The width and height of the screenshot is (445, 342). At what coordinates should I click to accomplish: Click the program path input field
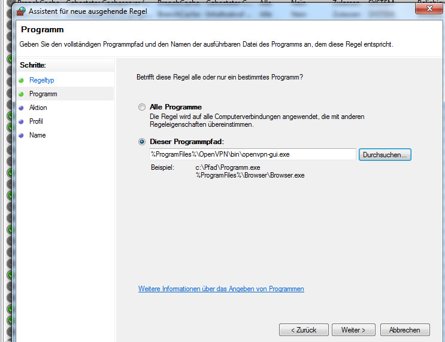click(253, 154)
